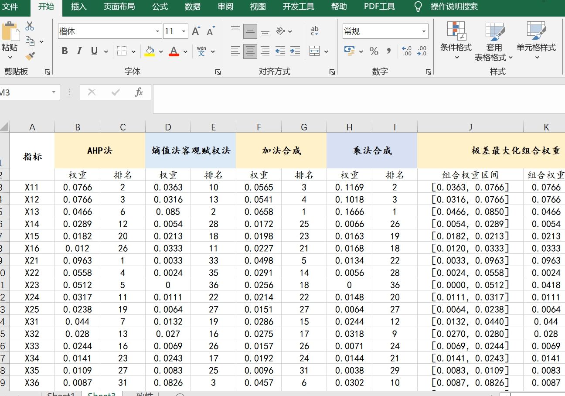Toggle italic formatting
Image resolution: width=565 pixels, height=396 pixels.
[79, 51]
